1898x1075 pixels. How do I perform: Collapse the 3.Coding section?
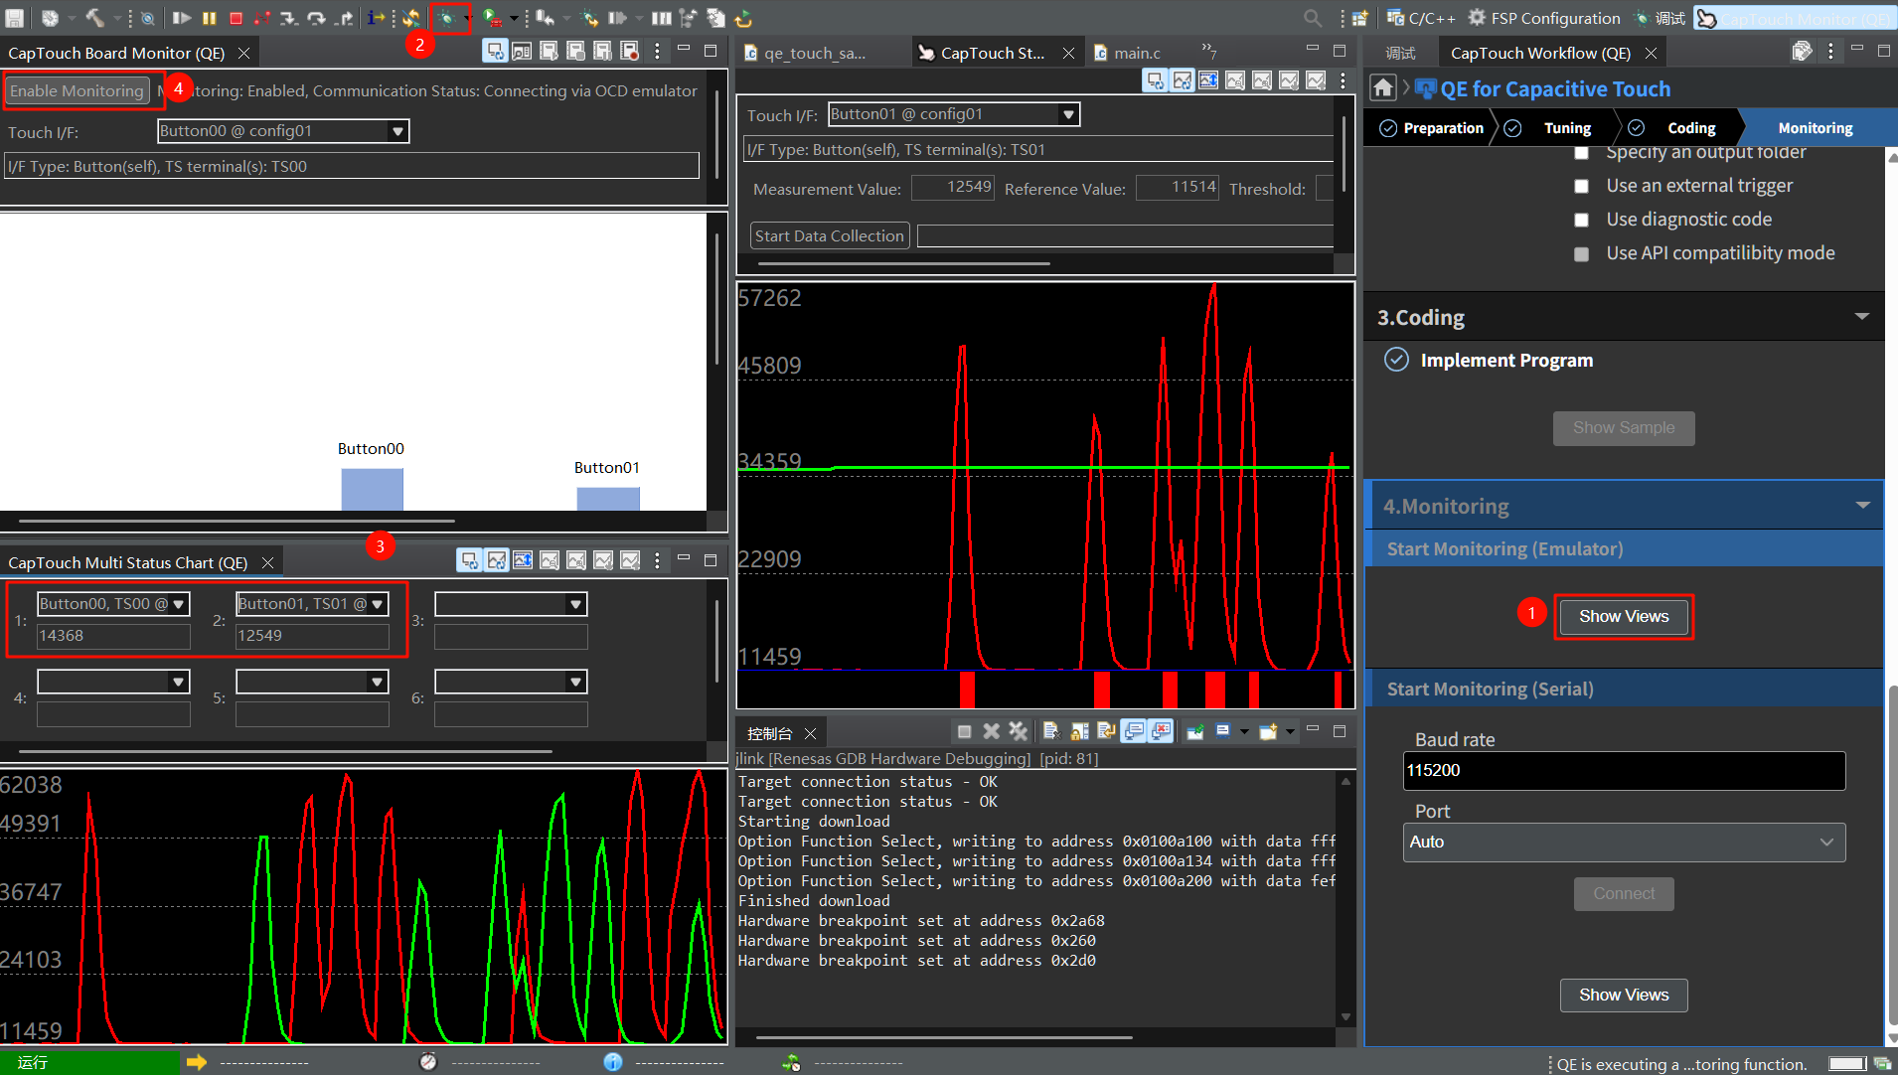coord(1862,317)
